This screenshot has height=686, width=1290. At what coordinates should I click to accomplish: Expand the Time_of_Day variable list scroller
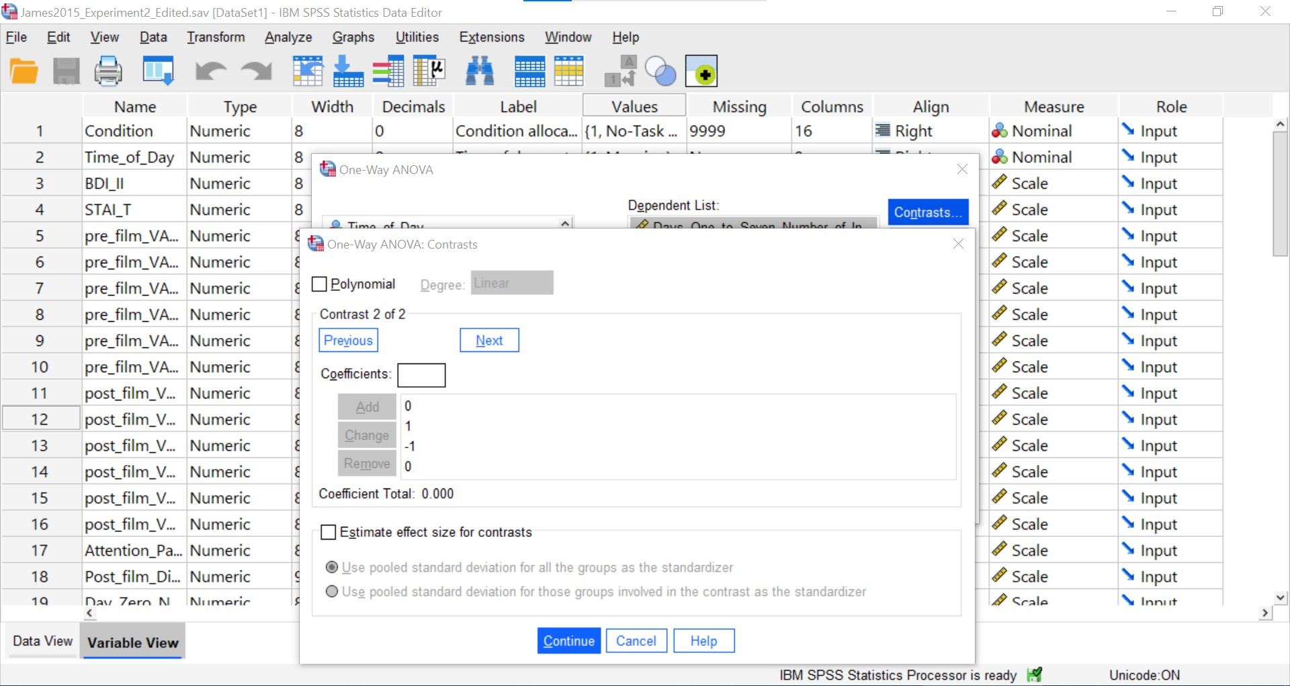(566, 223)
